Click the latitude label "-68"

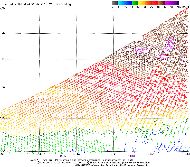click(2, 118)
